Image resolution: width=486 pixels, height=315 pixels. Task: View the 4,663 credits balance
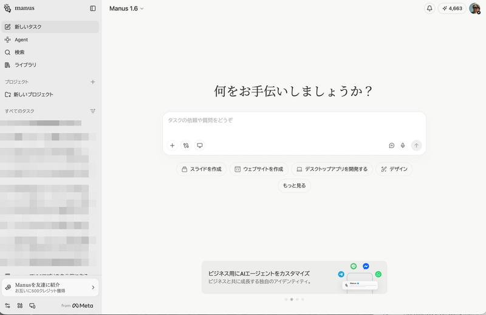pos(452,8)
